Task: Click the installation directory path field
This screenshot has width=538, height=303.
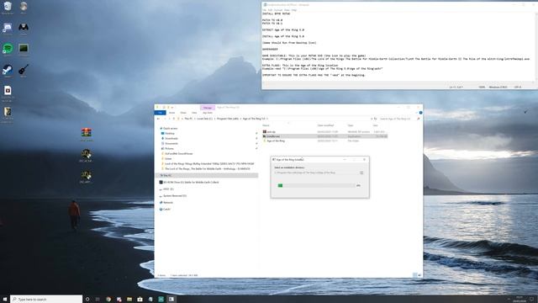Action: pos(316,173)
